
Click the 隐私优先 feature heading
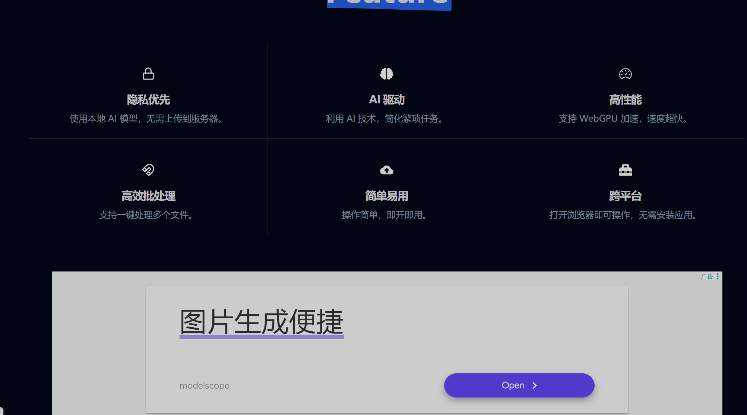pos(148,99)
